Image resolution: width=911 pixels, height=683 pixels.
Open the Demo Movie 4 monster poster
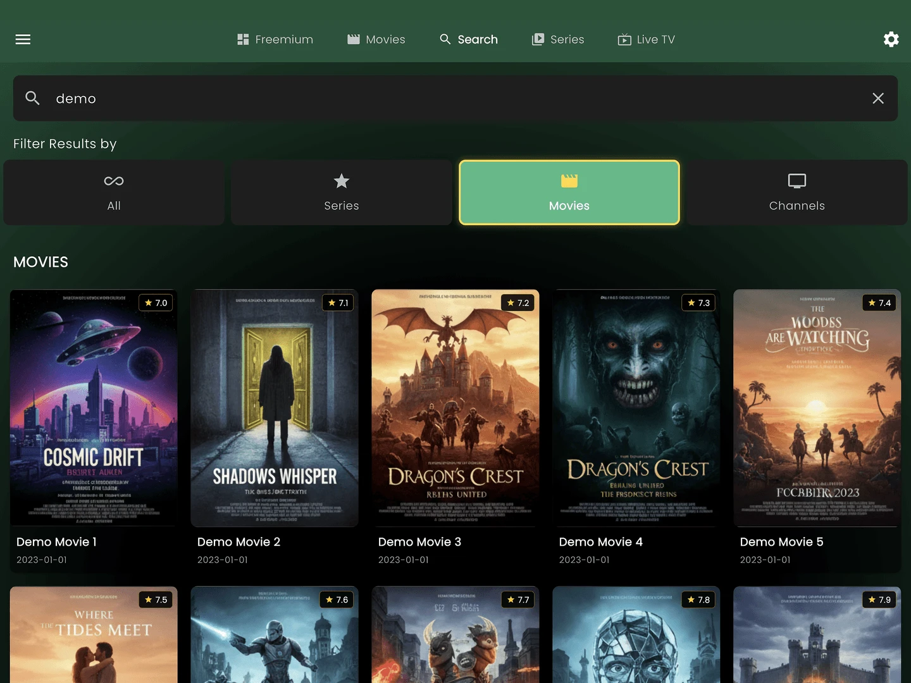coord(636,408)
